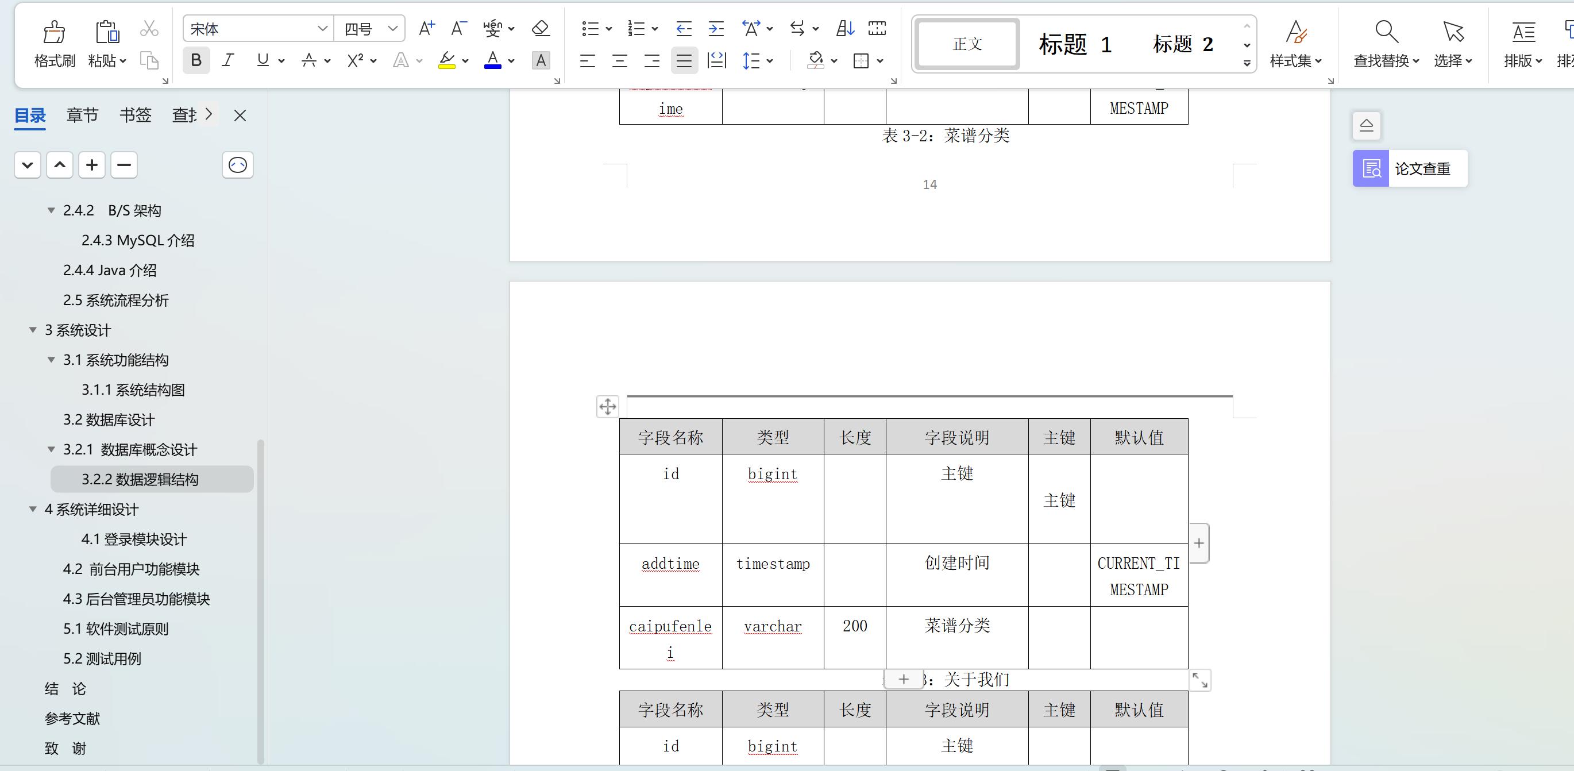Go to 4.1 登录模块设计 in outline
1574x771 pixels.
pyautogui.click(x=134, y=539)
